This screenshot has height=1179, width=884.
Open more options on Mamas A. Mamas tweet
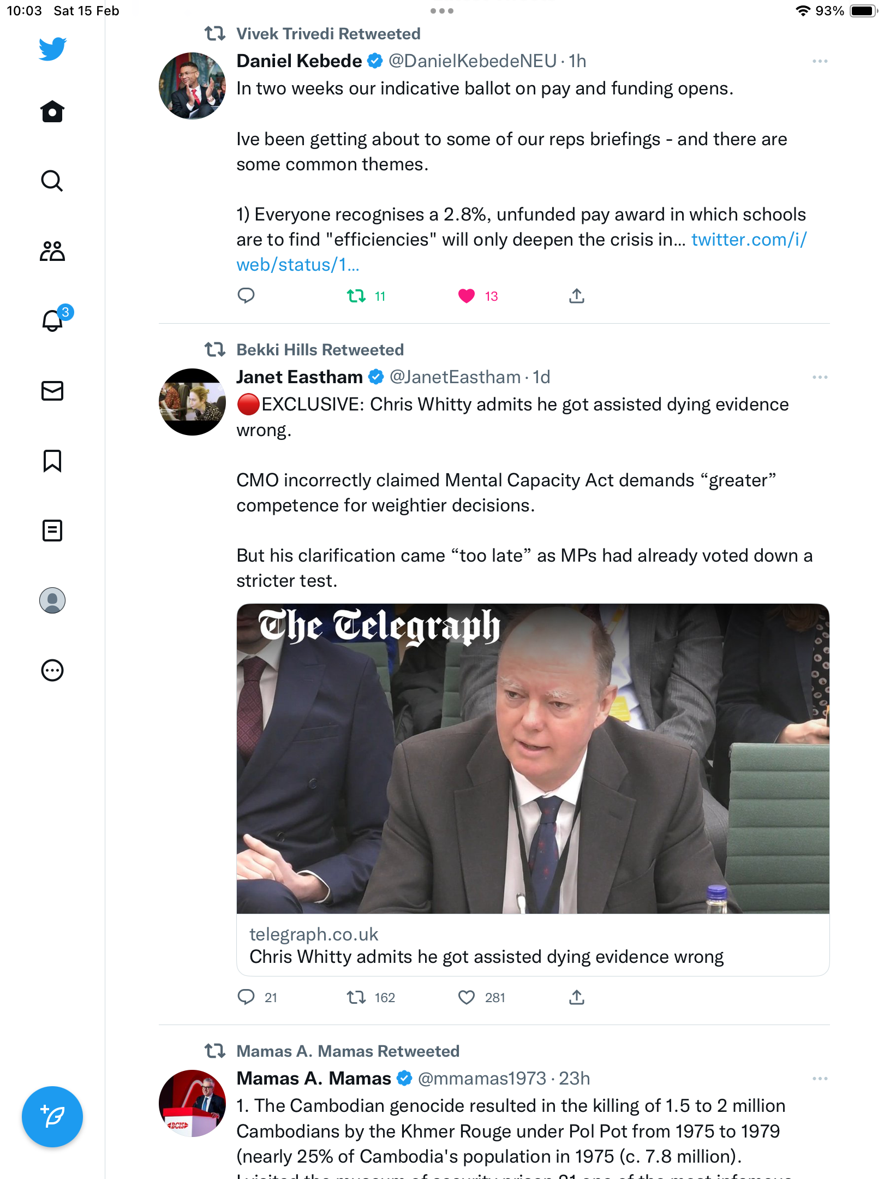820,1079
